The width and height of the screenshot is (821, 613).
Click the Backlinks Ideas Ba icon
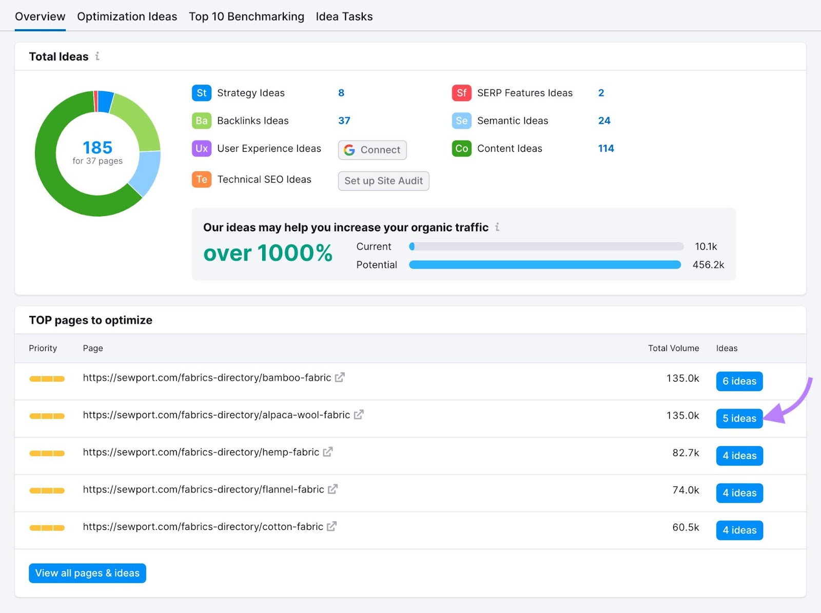click(202, 121)
